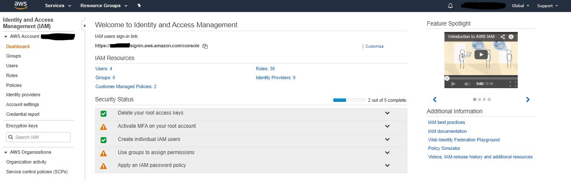This screenshot has height=181, width=571.
Task: Open the Users: 4 resource link
Action: [104, 69]
